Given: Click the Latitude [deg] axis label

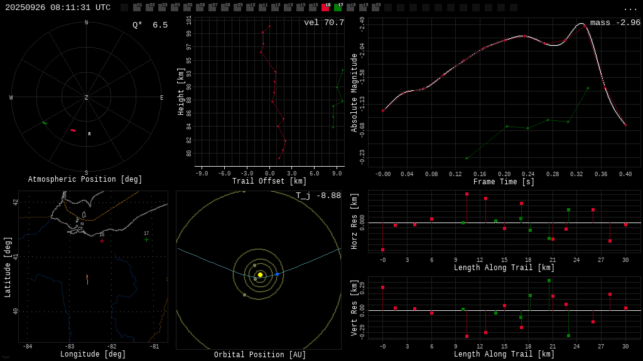Looking at the screenshot, I should coord(8,267).
